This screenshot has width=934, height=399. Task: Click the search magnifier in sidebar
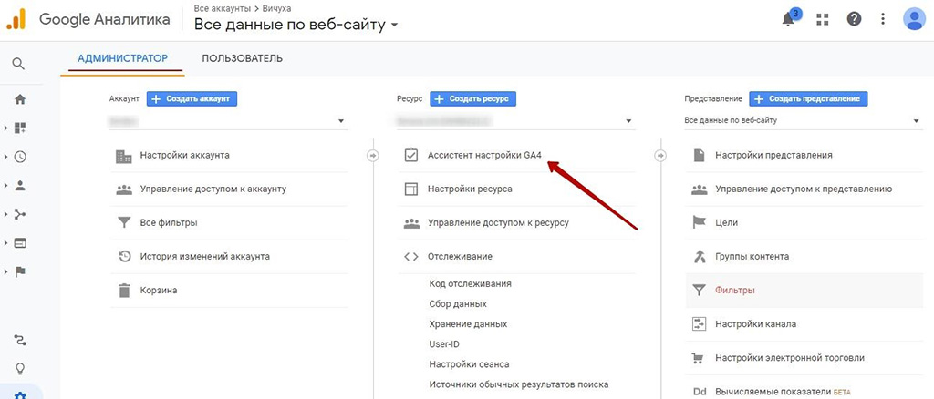pyautogui.click(x=18, y=64)
